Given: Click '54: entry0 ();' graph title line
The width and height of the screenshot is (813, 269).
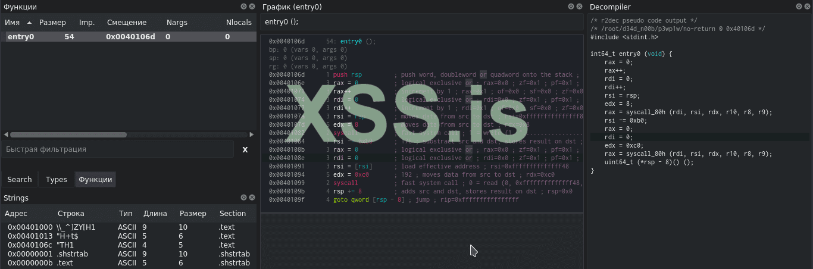Looking at the screenshot, I should [x=351, y=42].
